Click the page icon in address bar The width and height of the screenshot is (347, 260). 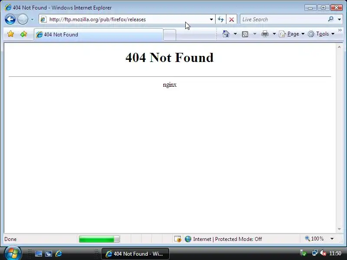pos(43,19)
